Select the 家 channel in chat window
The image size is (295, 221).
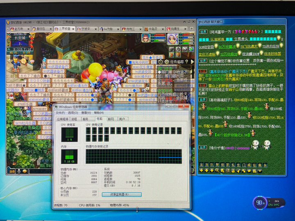[x=228, y=165]
